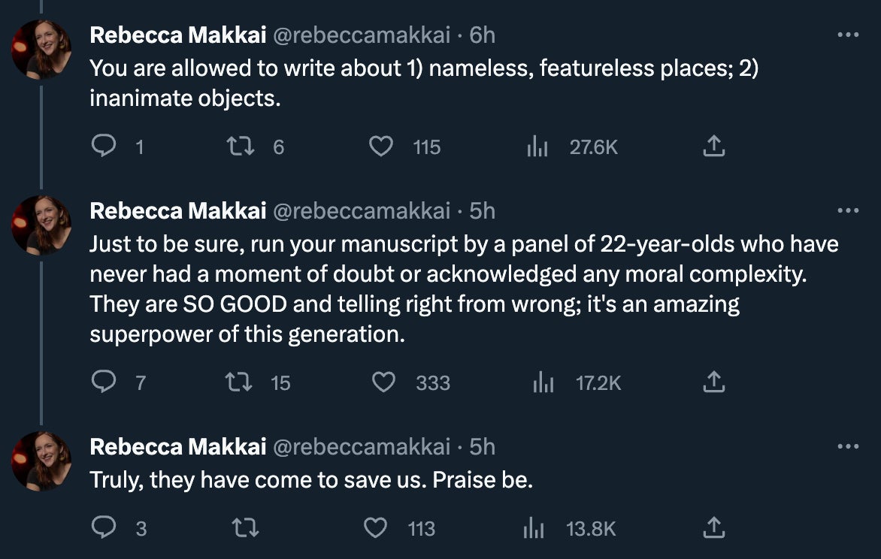Like the tweet with 115 likes

pos(381,147)
